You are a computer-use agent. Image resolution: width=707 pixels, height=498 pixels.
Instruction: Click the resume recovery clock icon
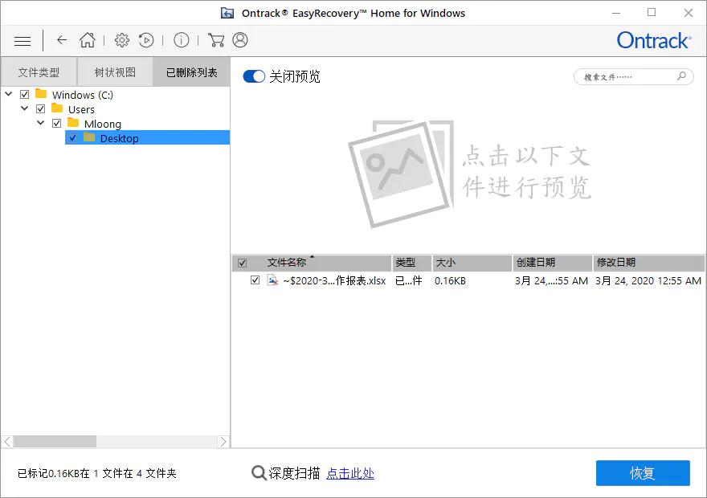pos(146,40)
